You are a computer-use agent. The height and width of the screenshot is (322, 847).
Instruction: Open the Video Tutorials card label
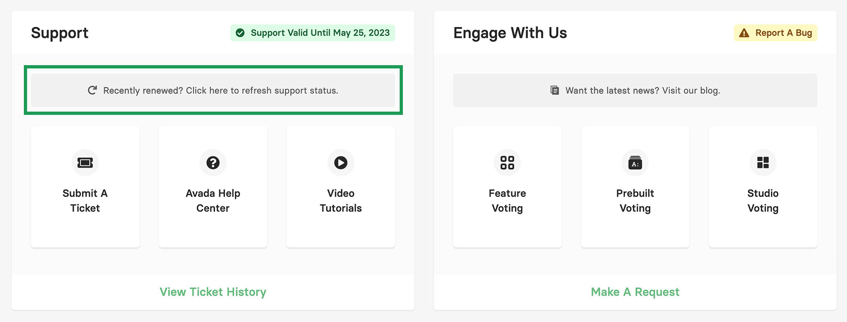[341, 201]
